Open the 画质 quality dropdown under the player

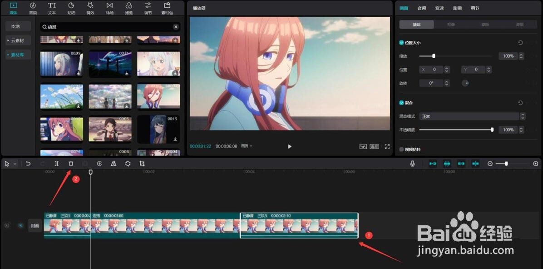246,146
